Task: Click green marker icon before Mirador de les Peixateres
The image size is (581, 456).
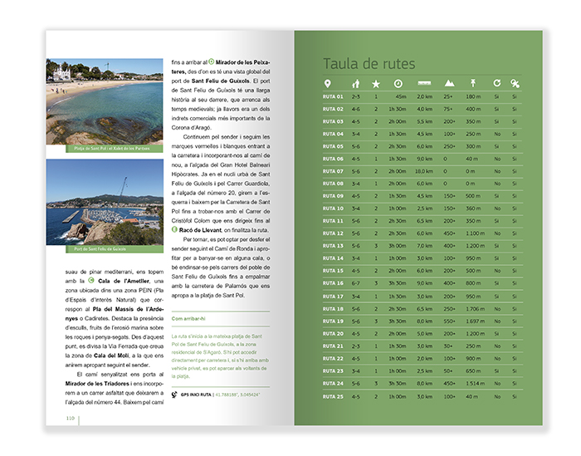Action: pyautogui.click(x=211, y=61)
